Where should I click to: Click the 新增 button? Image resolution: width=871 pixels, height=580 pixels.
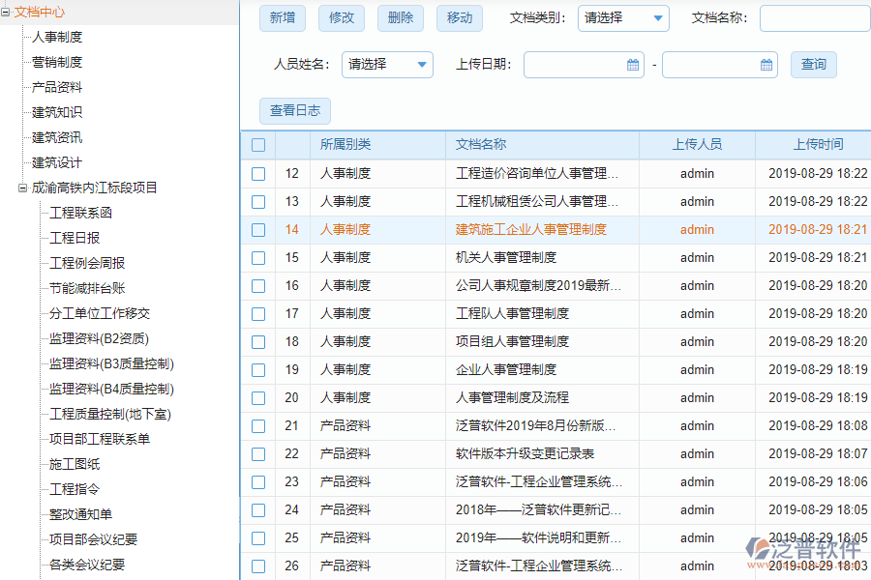(x=282, y=18)
